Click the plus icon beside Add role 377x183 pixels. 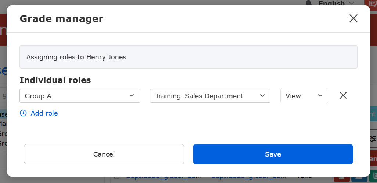[x=23, y=113]
